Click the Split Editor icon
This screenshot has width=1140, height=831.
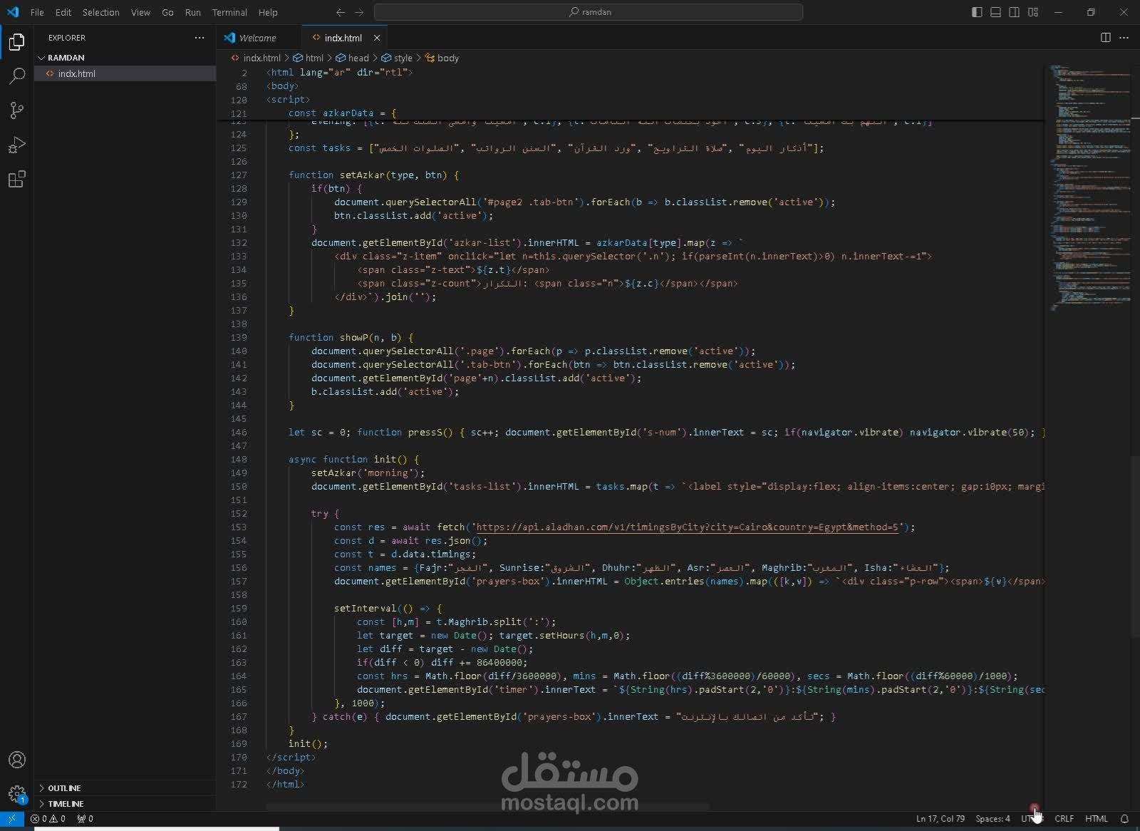1106,38
